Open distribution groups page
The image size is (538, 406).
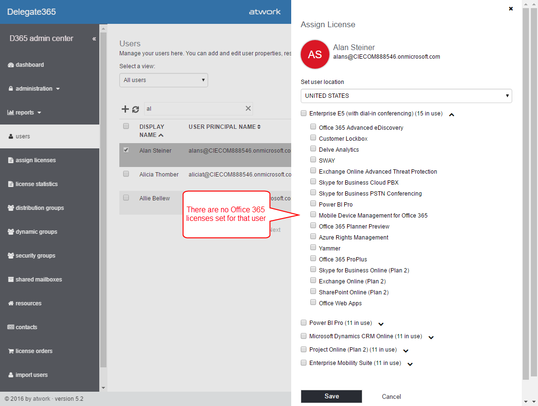(40, 208)
